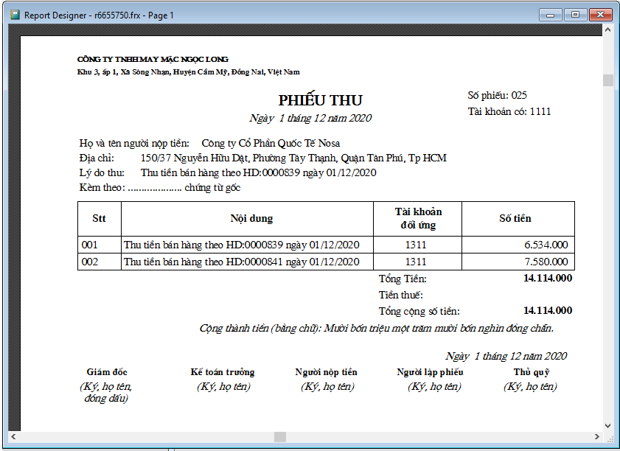Screen dimensions: 620x451
Task: Click the Người lập phiếu signature label
Action: click(431, 372)
